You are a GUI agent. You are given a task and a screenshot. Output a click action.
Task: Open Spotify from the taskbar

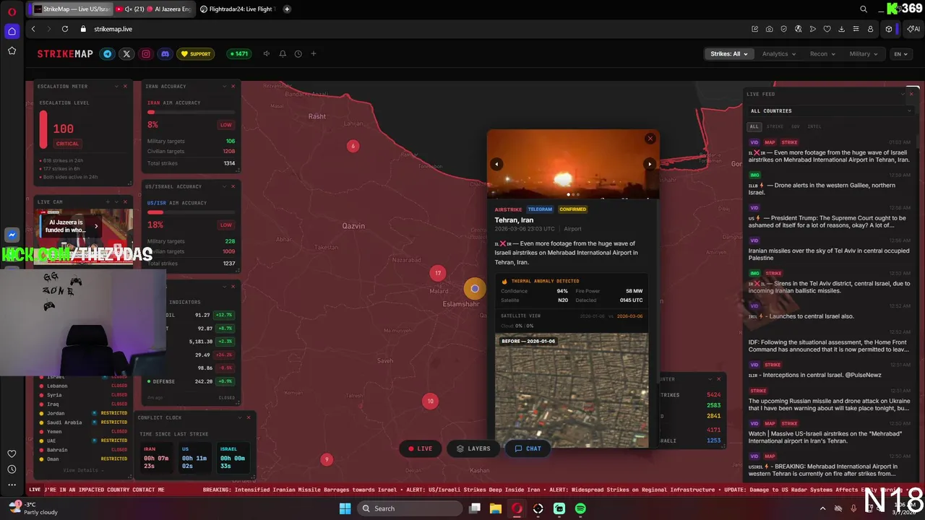[580, 508]
